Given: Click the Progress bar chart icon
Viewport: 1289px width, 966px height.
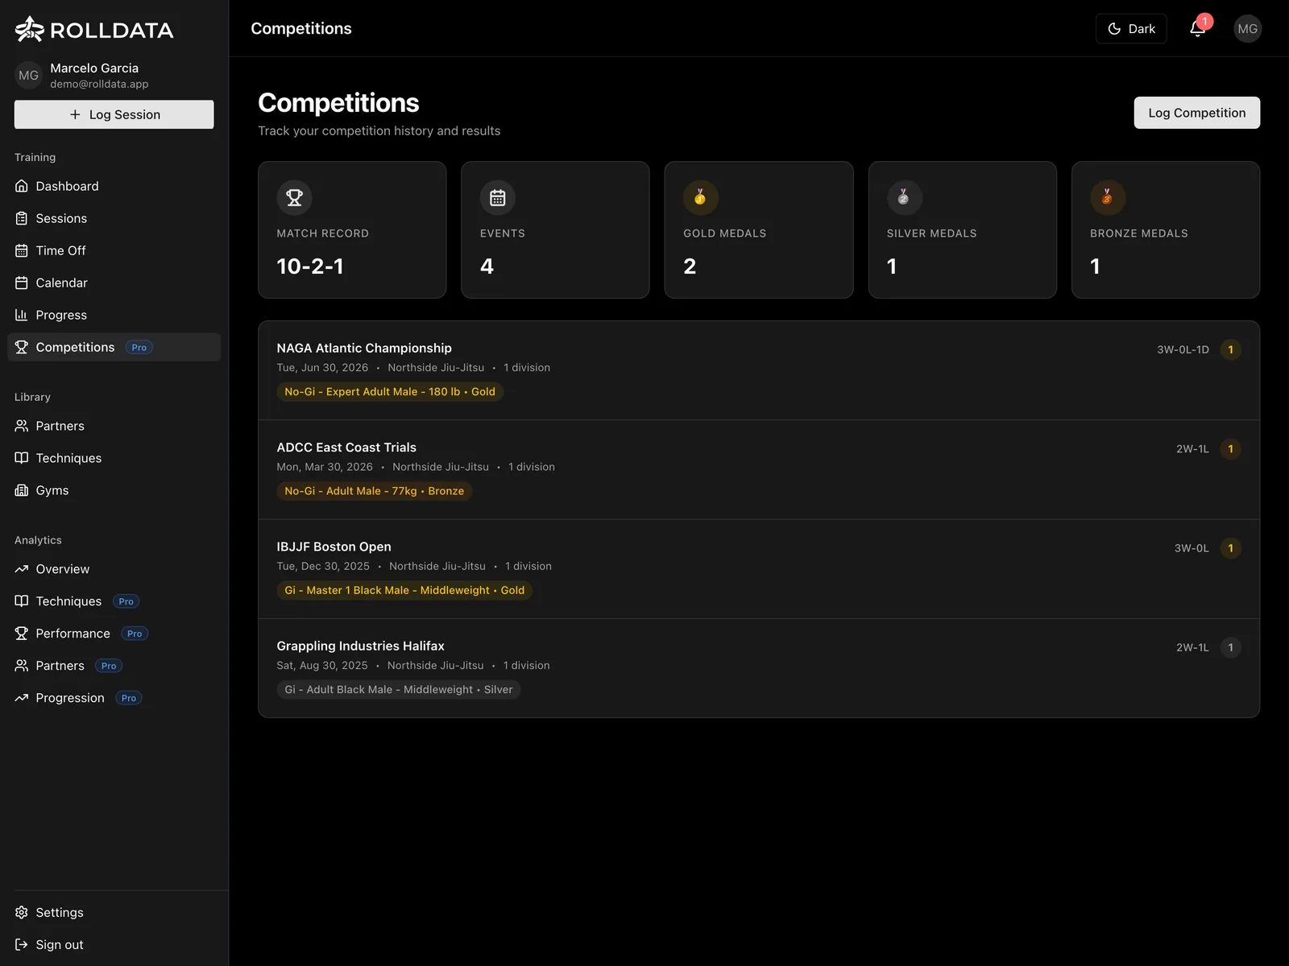Looking at the screenshot, I should pyautogui.click(x=22, y=315).
